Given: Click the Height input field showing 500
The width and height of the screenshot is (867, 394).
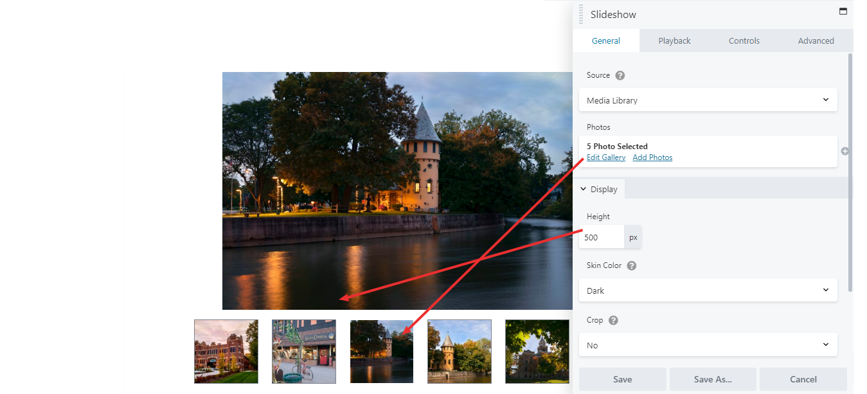Looking at the screenshot, I should point(602,237).
